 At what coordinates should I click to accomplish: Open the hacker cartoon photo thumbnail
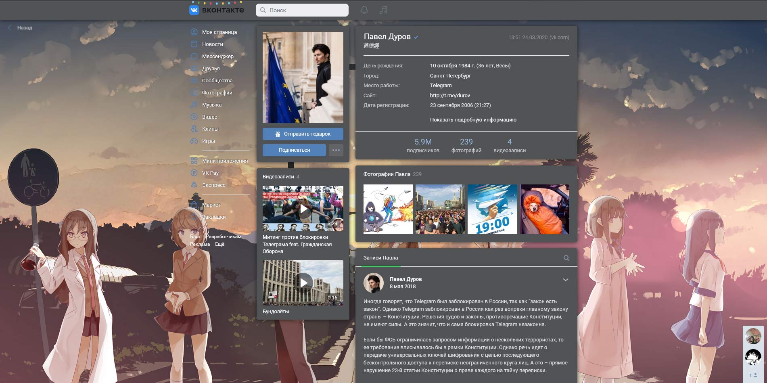tap(388, 209)
